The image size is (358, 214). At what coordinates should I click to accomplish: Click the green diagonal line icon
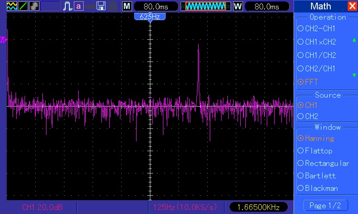[23, 6]
